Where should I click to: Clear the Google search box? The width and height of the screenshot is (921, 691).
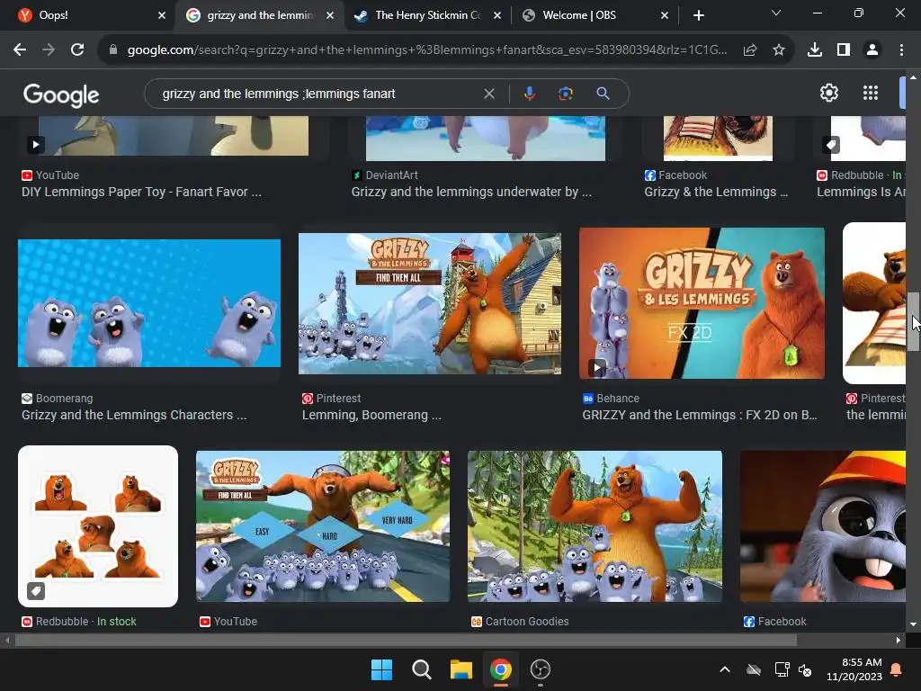tap(488, 94)
